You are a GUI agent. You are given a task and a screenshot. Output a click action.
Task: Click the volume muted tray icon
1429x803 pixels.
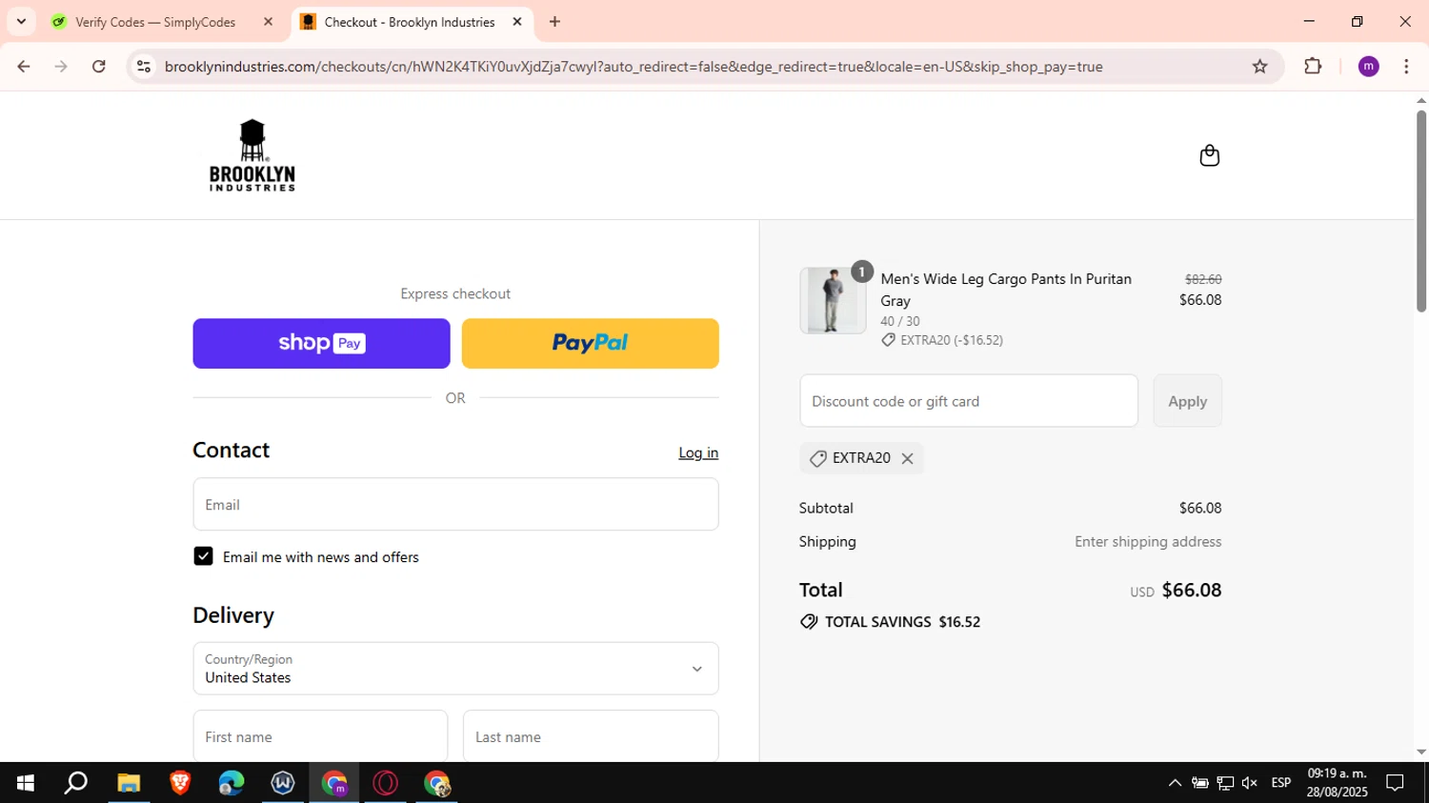point(1250,783)
